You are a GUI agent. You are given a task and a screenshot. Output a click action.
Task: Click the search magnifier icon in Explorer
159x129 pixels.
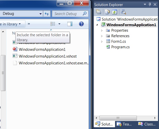coord(85,14)
